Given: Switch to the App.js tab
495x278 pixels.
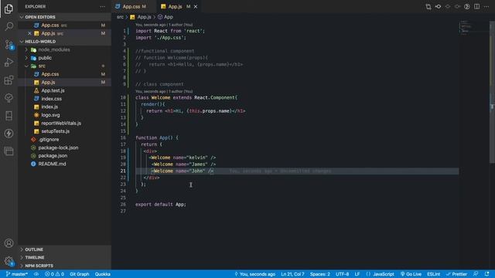Looking at the screenshot, I should click(x=175, y=7).
